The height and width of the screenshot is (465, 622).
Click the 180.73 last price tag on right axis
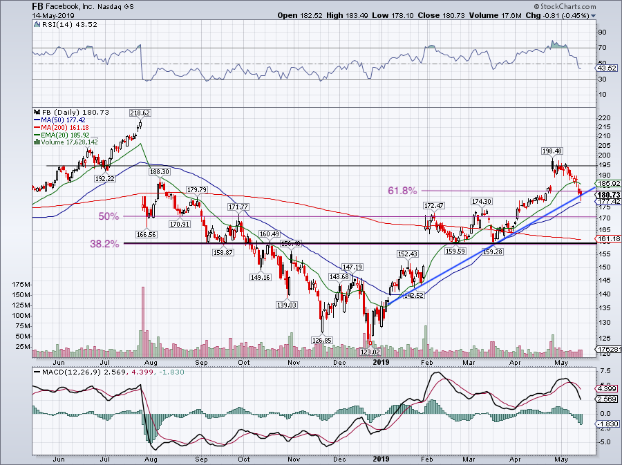tap(610, 195)
